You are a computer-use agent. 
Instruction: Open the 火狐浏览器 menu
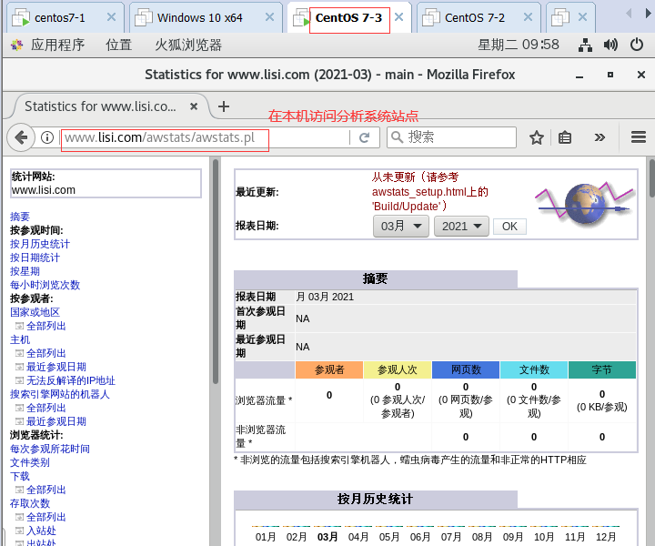188,45
